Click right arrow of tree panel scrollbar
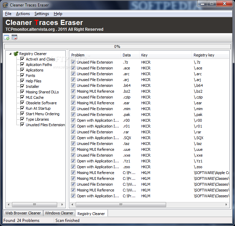 [x=62, y=204]
